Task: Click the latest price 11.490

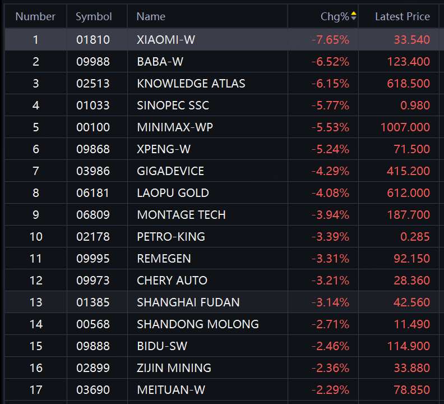Action: tap(411, 324)
